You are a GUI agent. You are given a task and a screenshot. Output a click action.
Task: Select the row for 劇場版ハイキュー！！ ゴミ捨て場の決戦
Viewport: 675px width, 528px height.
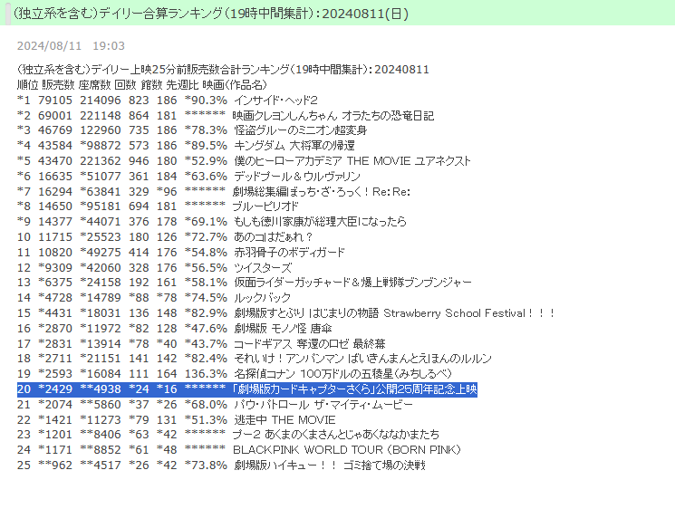[221, 466]
